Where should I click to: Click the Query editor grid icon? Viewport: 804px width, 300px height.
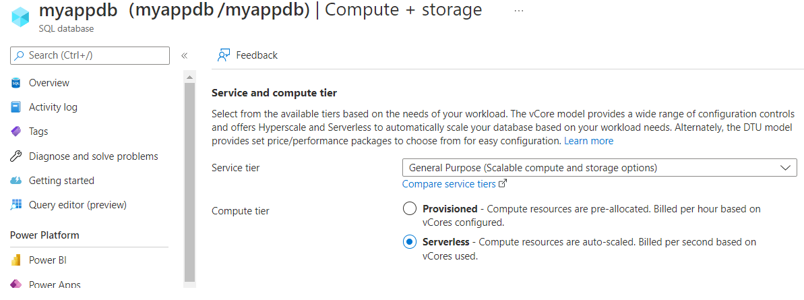tap(16, 205)
